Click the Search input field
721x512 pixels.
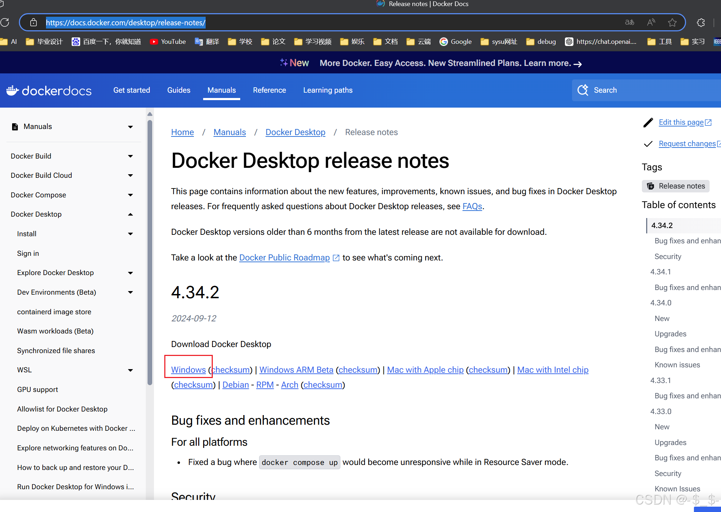point(647,90)
